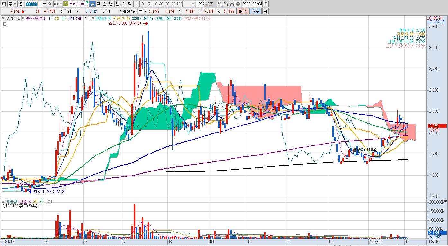Image resolution: width=448 pixels, height=246 pixels.
Task: Select the 60 interval preset
Action: tap(173, 4)
